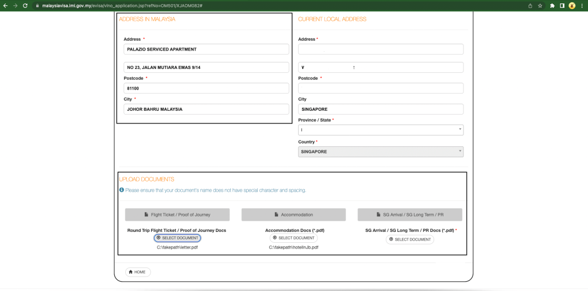
Task: Click the Accommodation document tab
Action: pos(293,215)
